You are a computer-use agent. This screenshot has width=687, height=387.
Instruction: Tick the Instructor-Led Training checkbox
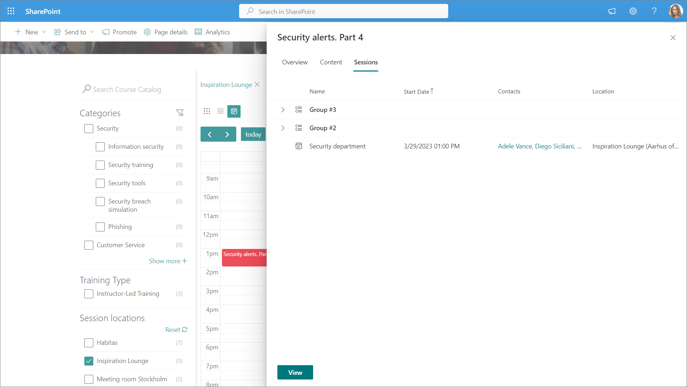pos(89,294)
